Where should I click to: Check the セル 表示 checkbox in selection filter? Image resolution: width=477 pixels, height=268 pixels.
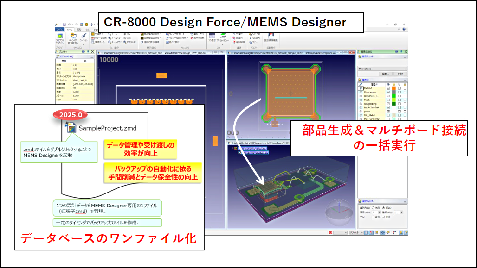click(x=373, y=217)
